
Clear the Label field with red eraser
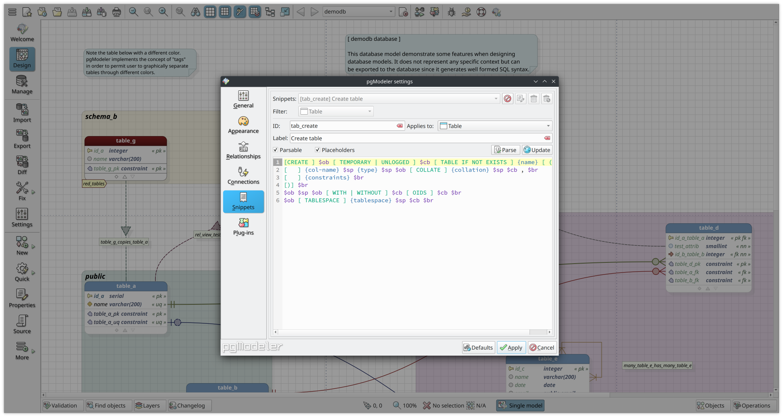[x=547, y=138]
